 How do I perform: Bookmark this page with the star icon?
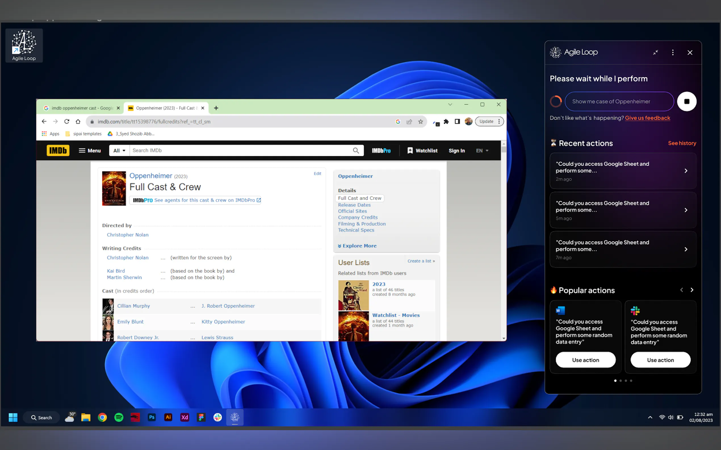click(421, 122)
